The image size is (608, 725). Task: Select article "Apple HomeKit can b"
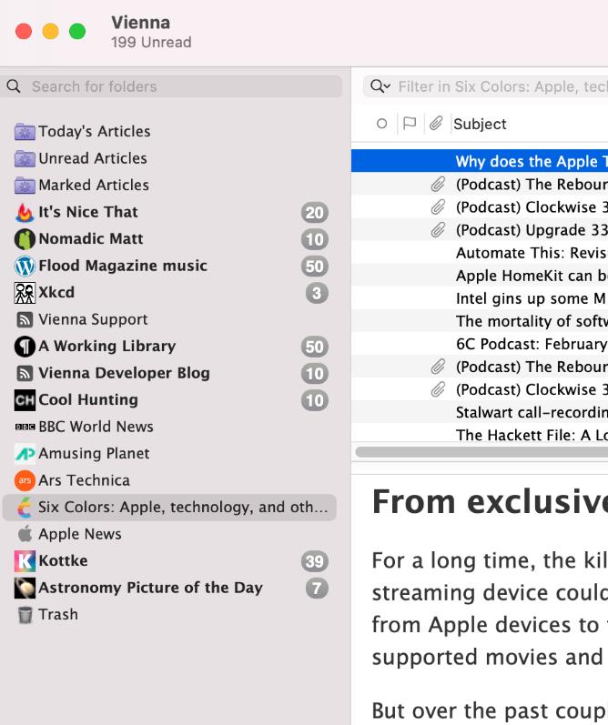pos(480,275)
